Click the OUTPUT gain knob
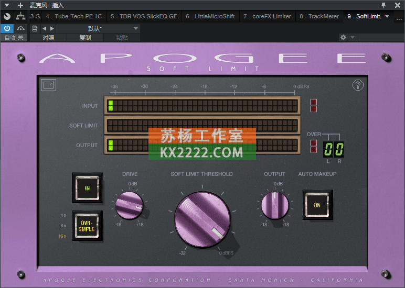 [275, 205]
